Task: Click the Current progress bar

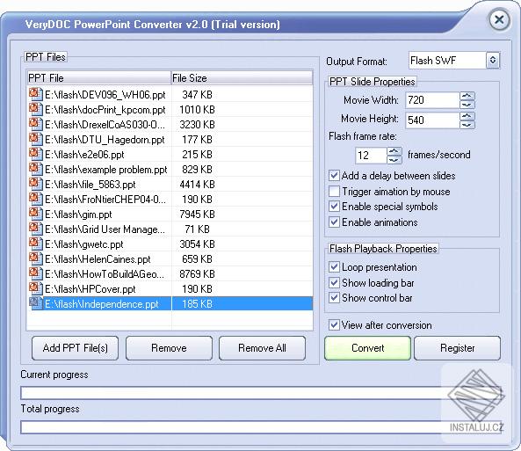Action: pyautogui.click(x=260, y=393)
